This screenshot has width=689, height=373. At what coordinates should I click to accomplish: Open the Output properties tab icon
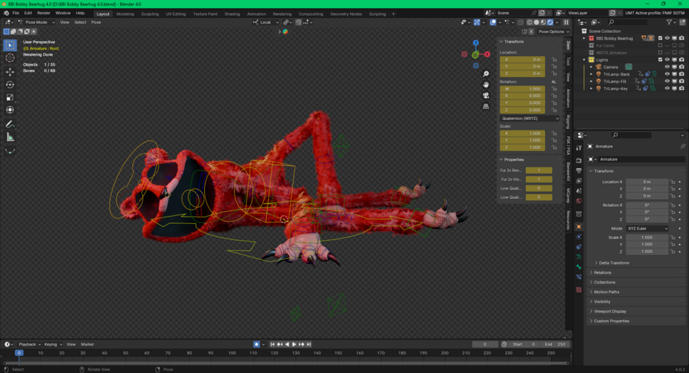[x=579, y=171]
